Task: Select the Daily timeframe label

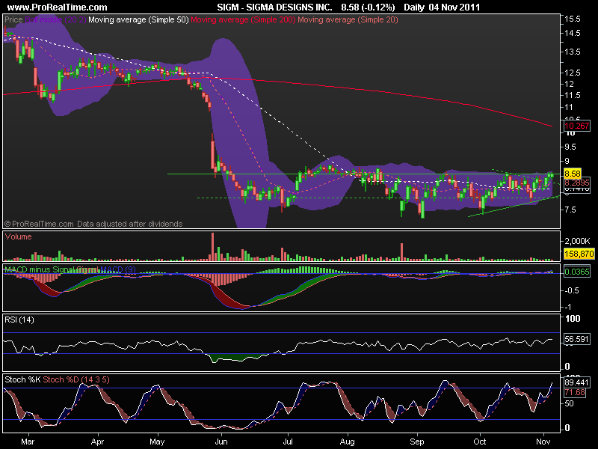Action: [414, 7]
